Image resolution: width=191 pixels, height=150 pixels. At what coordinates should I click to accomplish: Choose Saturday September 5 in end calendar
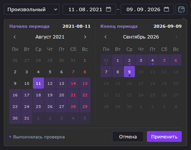point(164,60)
